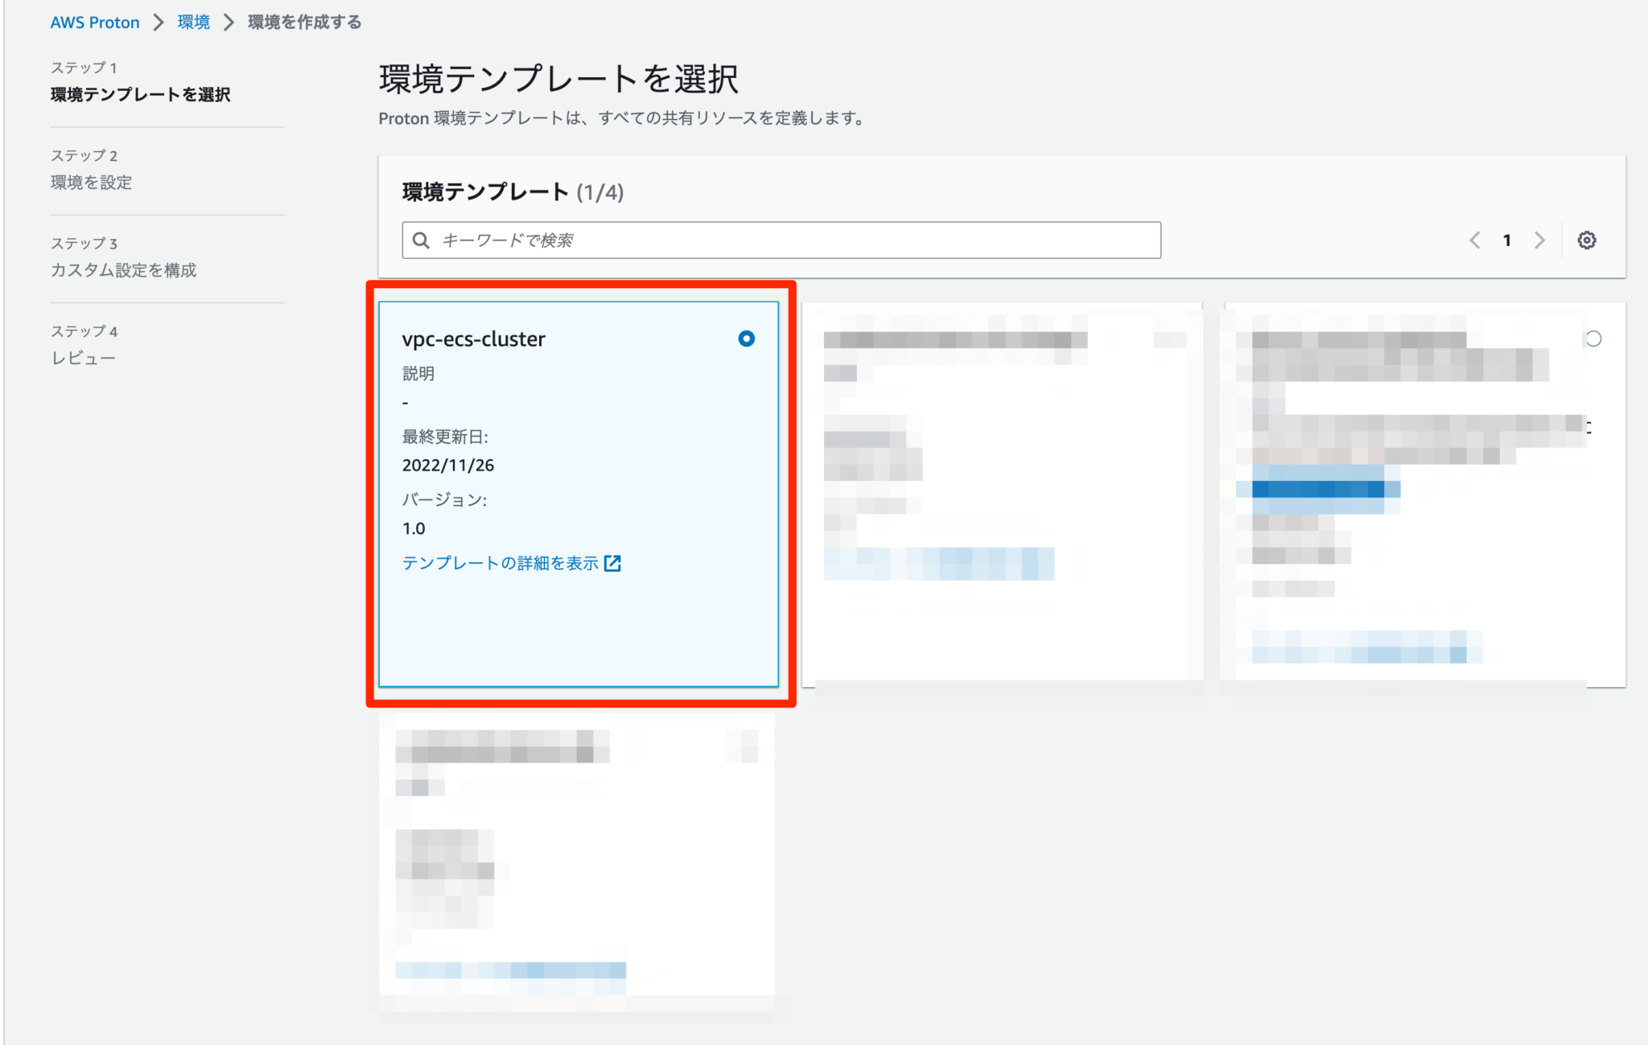Go to 環境 breadcrumb page
This screenshot has height=1045, width=1648.
click(191, 22)
